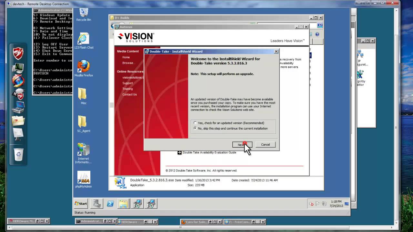Click Cancel in the Double-Take wizard
The image size is (413, 232).
click(x=266, y=145)
